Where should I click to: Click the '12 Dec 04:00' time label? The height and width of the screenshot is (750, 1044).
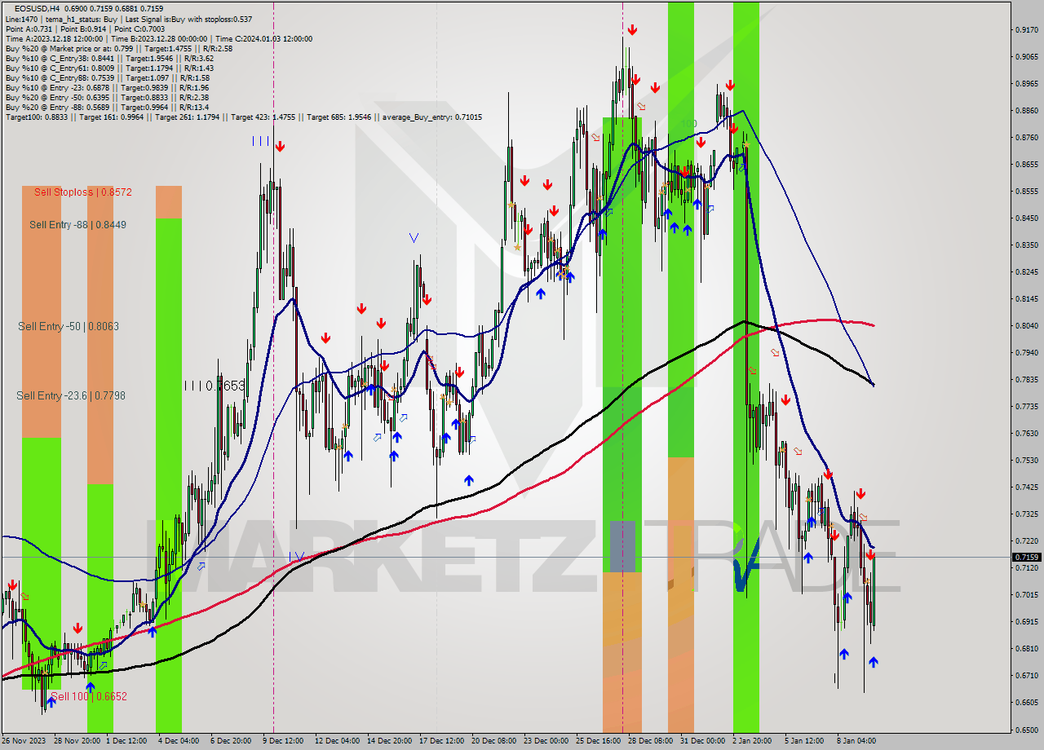[337, 741]
